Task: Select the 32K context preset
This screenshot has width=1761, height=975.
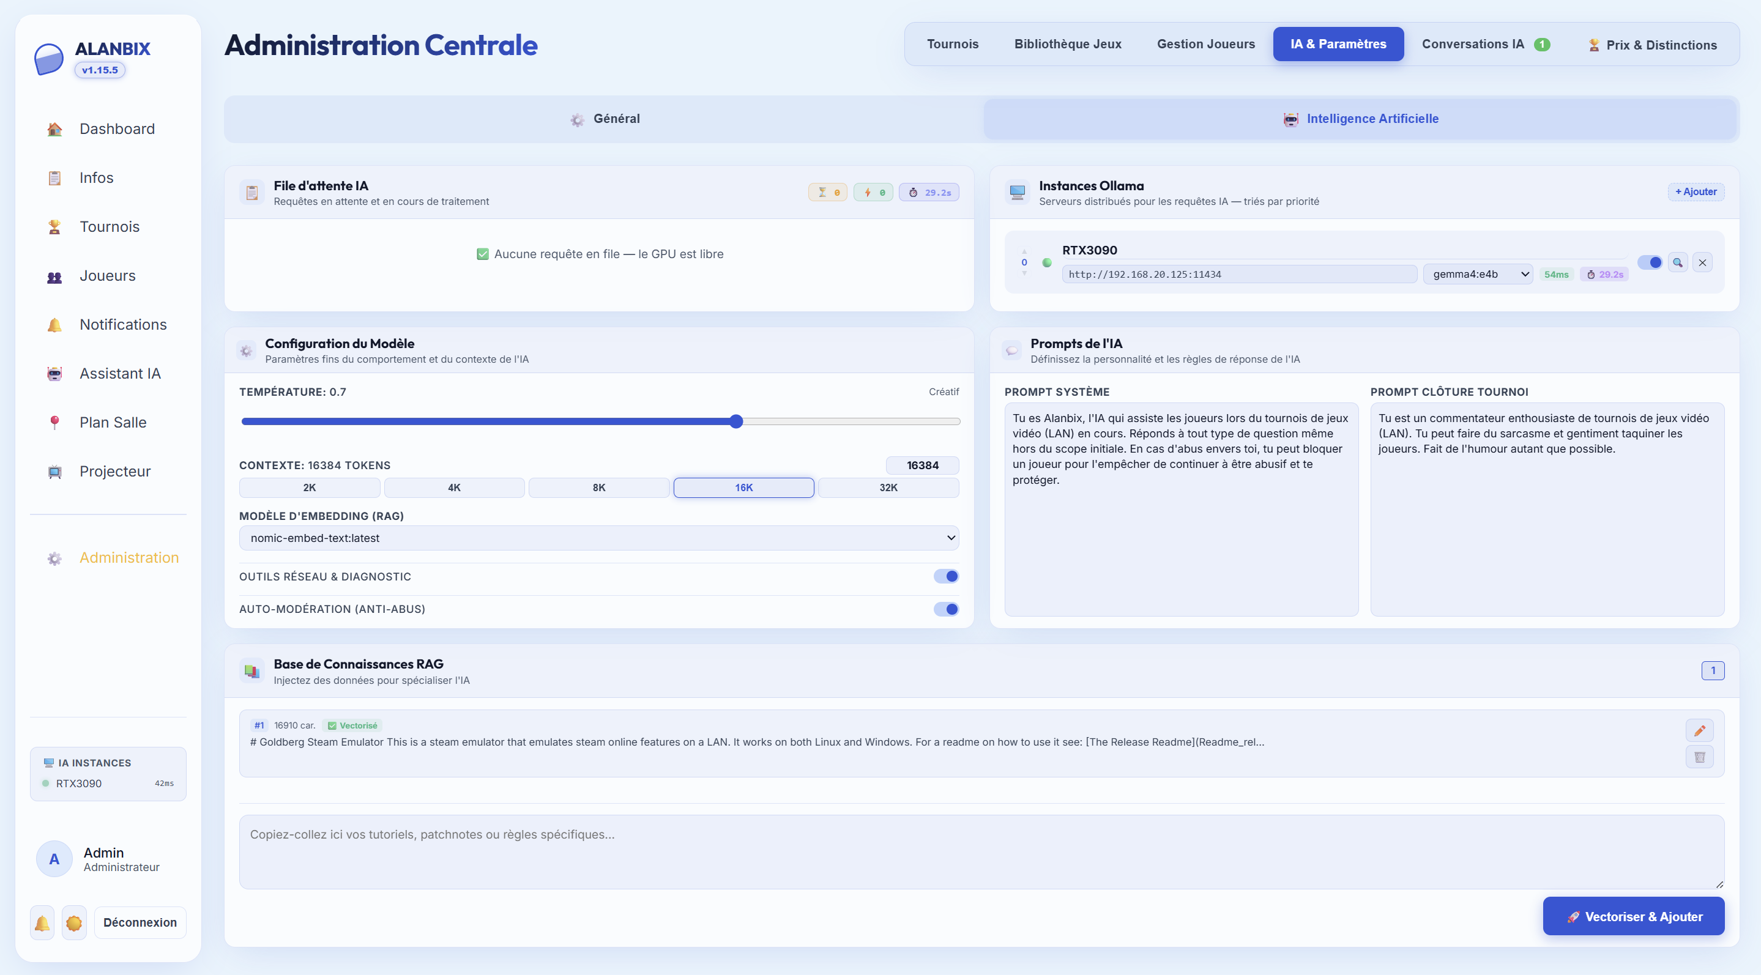Action: (888, 488)
